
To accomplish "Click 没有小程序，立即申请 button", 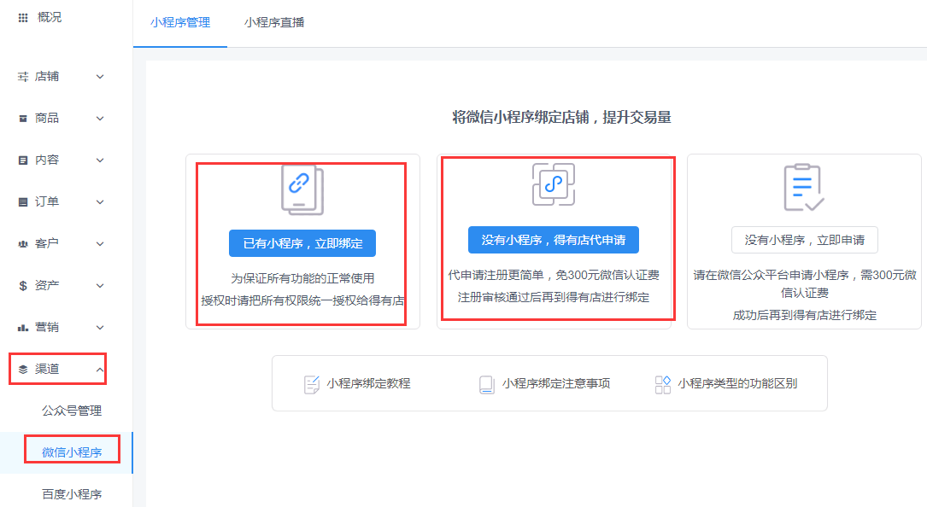I will click(805, 240).
